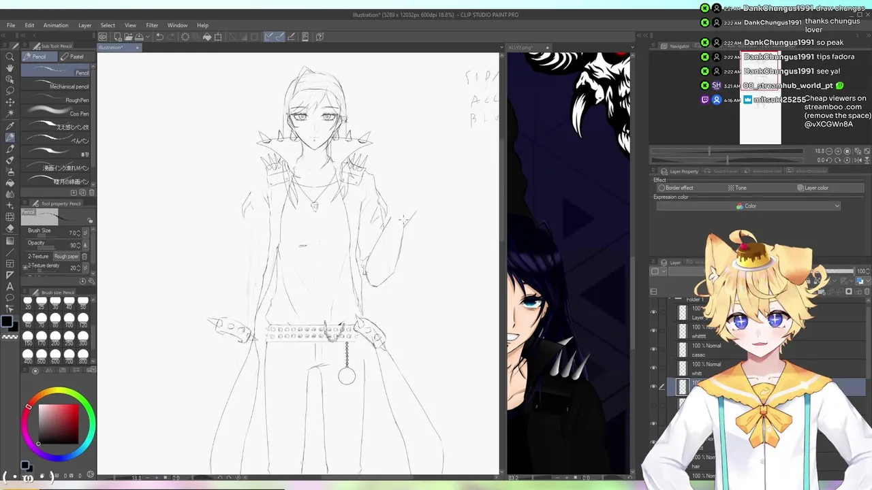Open the Filter menu
872x490 pixels.
point(152,25)
